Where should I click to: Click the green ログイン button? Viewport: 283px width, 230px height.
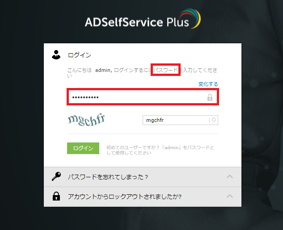pos(83,148)
